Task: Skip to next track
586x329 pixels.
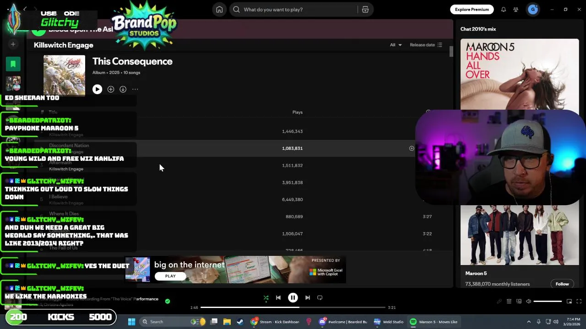Action: click(308, 298)
